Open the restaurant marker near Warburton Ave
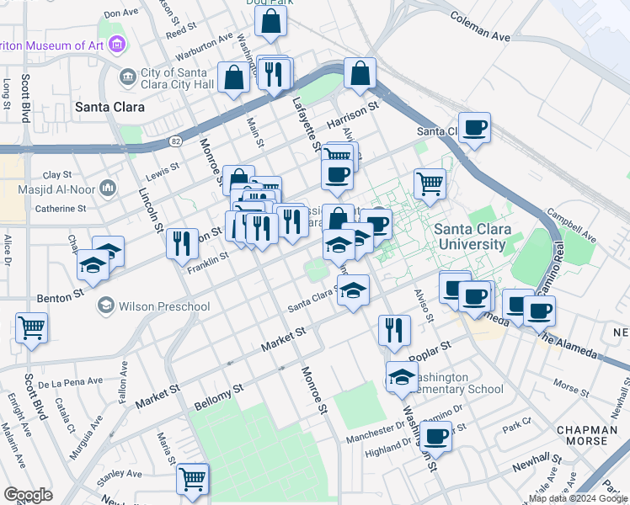The width and height of the screenshot is (630, 505). (274, 77)
